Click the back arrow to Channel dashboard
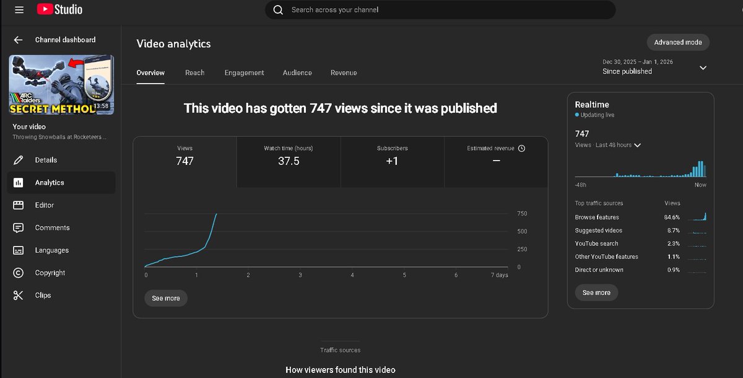 point(18,40)
